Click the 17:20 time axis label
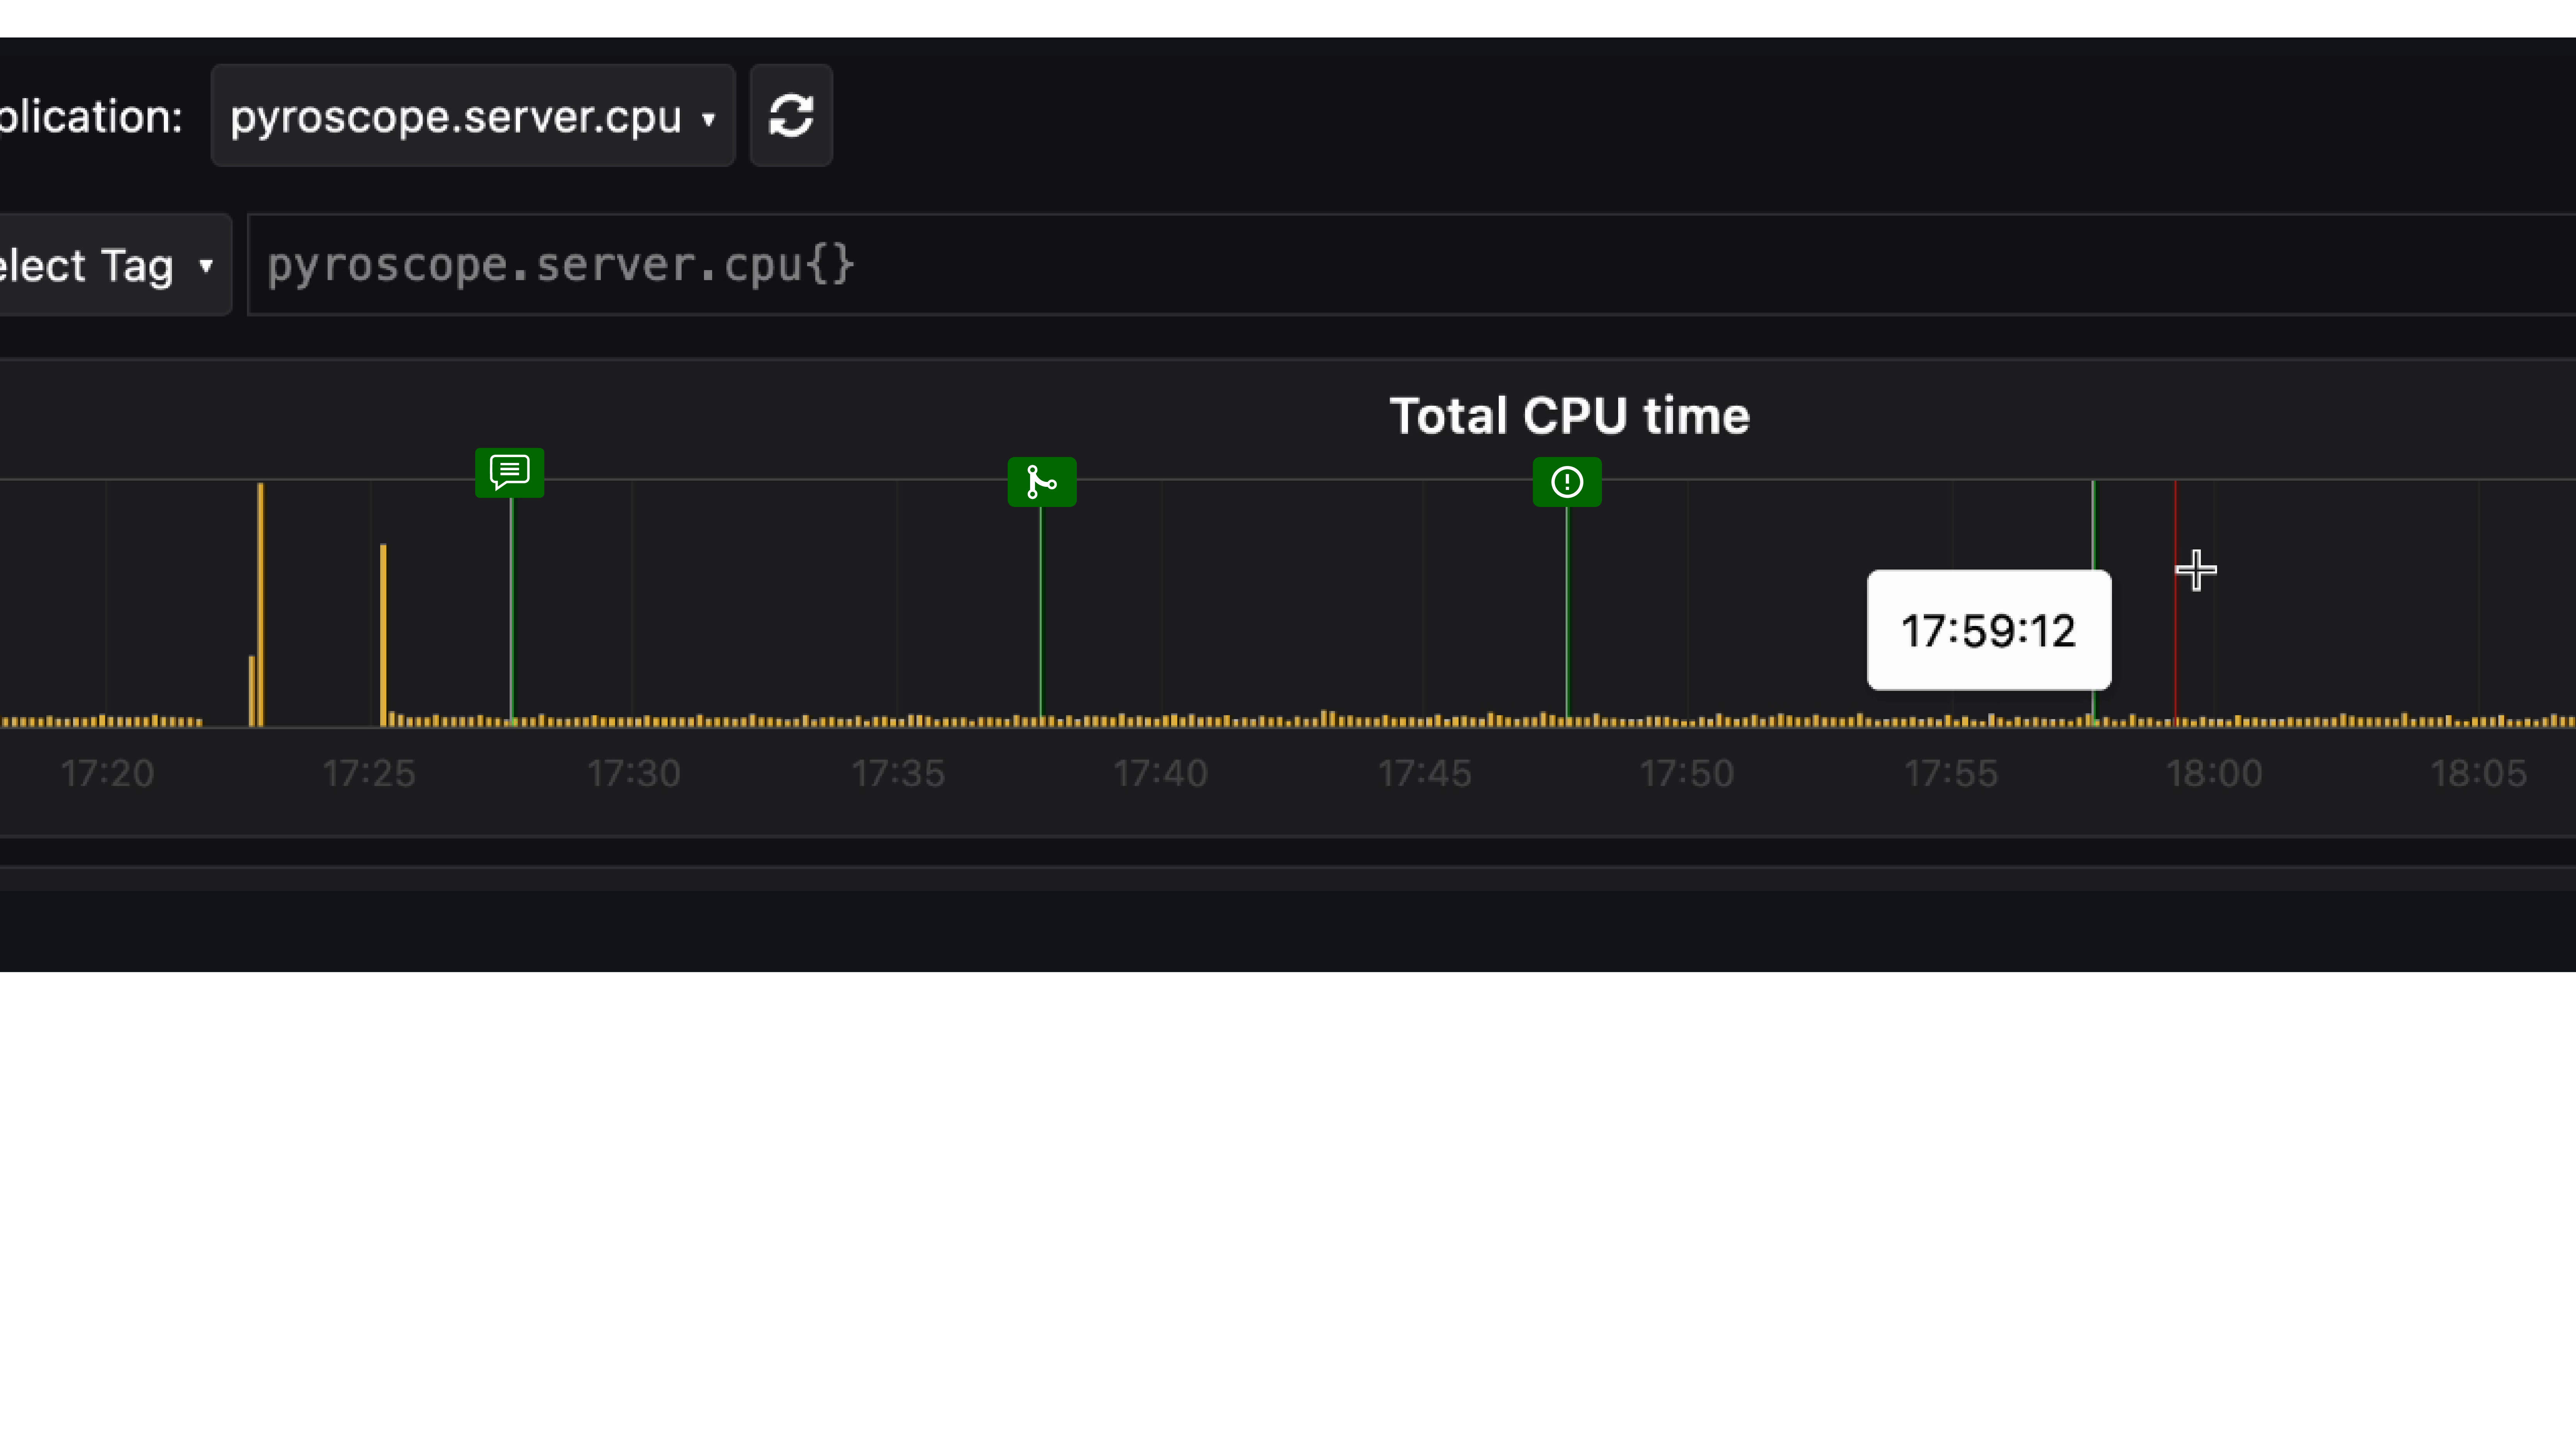Viewport: 2576px width, 1449px height. 107,773
